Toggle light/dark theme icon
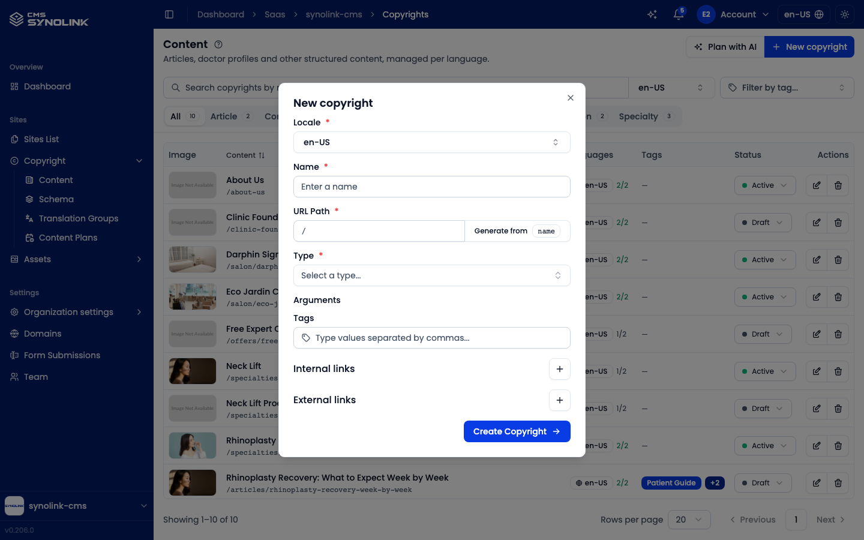864x540 pixels. click(x=845, y=14)
